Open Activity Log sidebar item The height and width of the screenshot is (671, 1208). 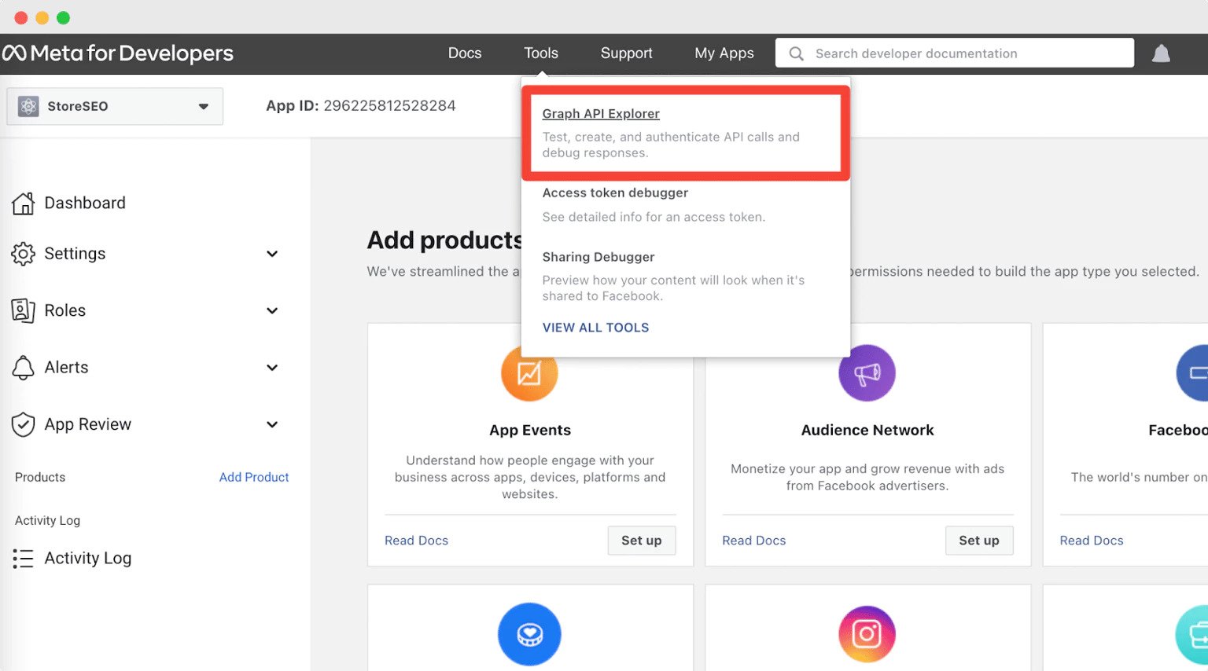[88, 559]
